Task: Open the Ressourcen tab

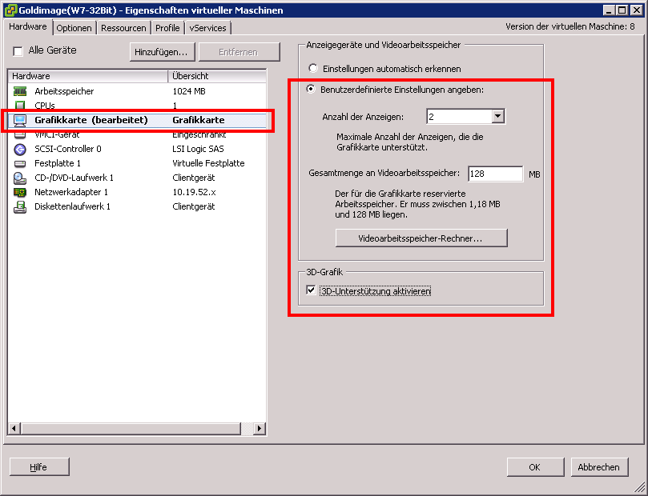Action: click(x=123, y=28)
